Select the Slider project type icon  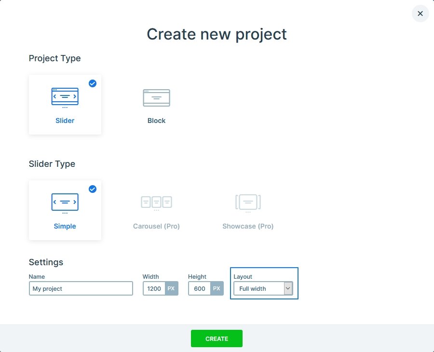point(65,98)
